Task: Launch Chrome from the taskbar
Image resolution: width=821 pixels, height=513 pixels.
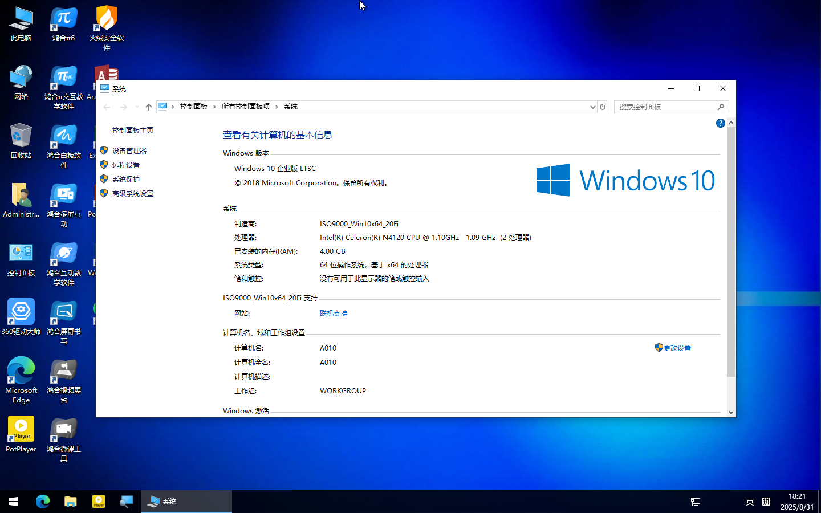Action: tap(42, 502)
